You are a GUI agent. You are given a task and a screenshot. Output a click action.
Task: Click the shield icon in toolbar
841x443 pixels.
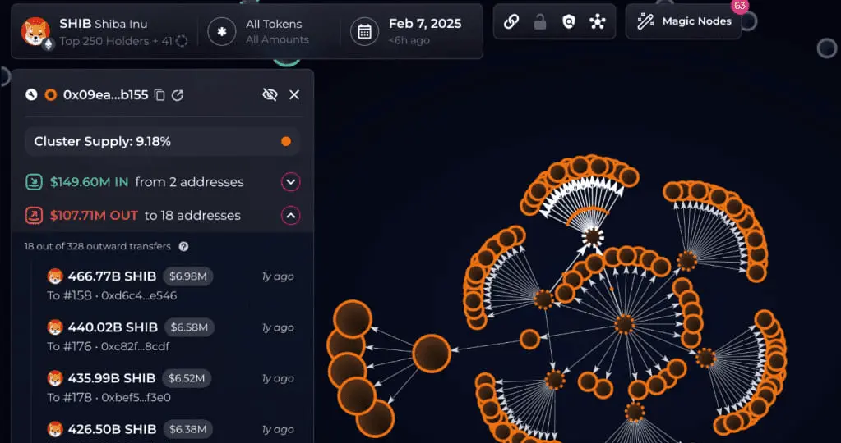(x=569, y=22)
